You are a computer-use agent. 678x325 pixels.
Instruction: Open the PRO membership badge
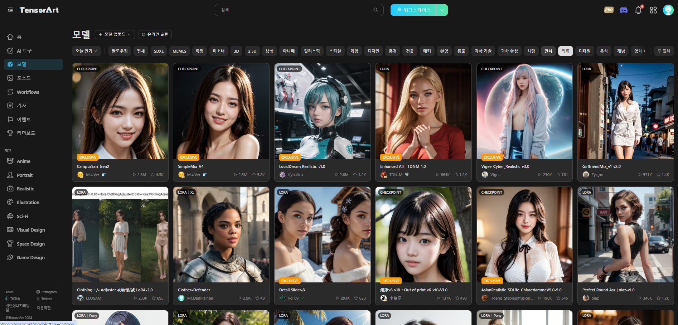(609, 10)
